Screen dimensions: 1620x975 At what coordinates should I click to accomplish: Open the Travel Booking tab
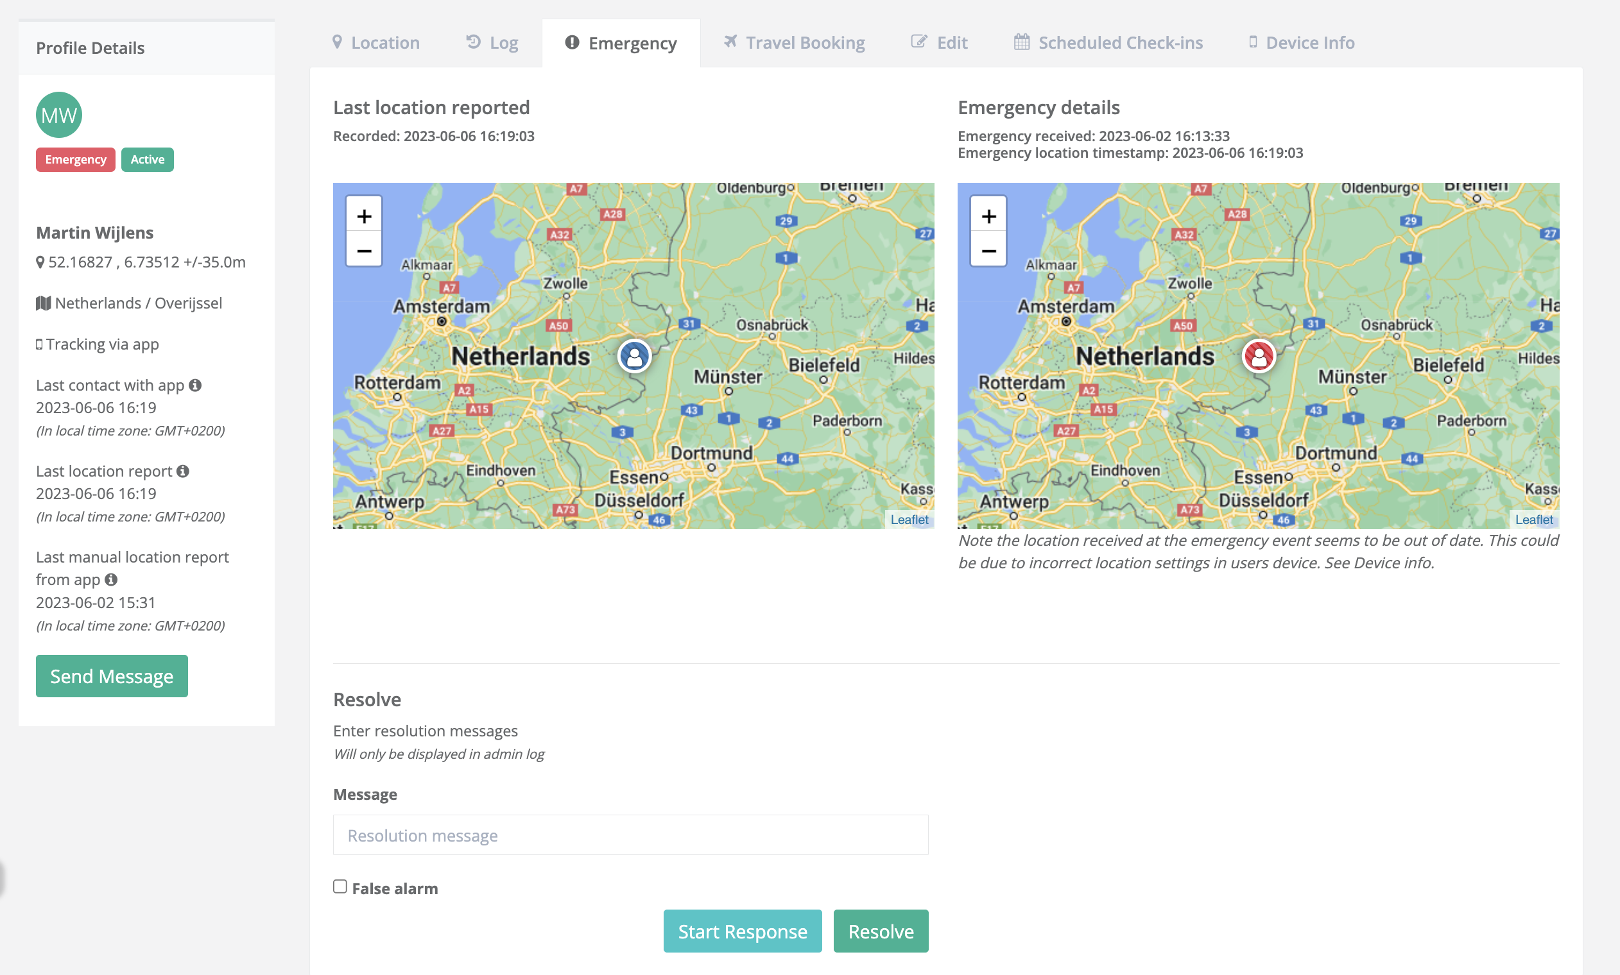794,43
